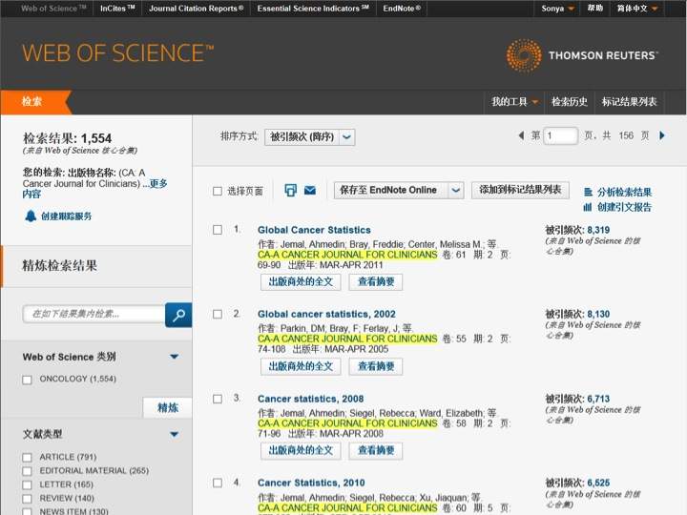Select result 3 Cancer statistics, 2008 checkbox

[x=218, y=399]
